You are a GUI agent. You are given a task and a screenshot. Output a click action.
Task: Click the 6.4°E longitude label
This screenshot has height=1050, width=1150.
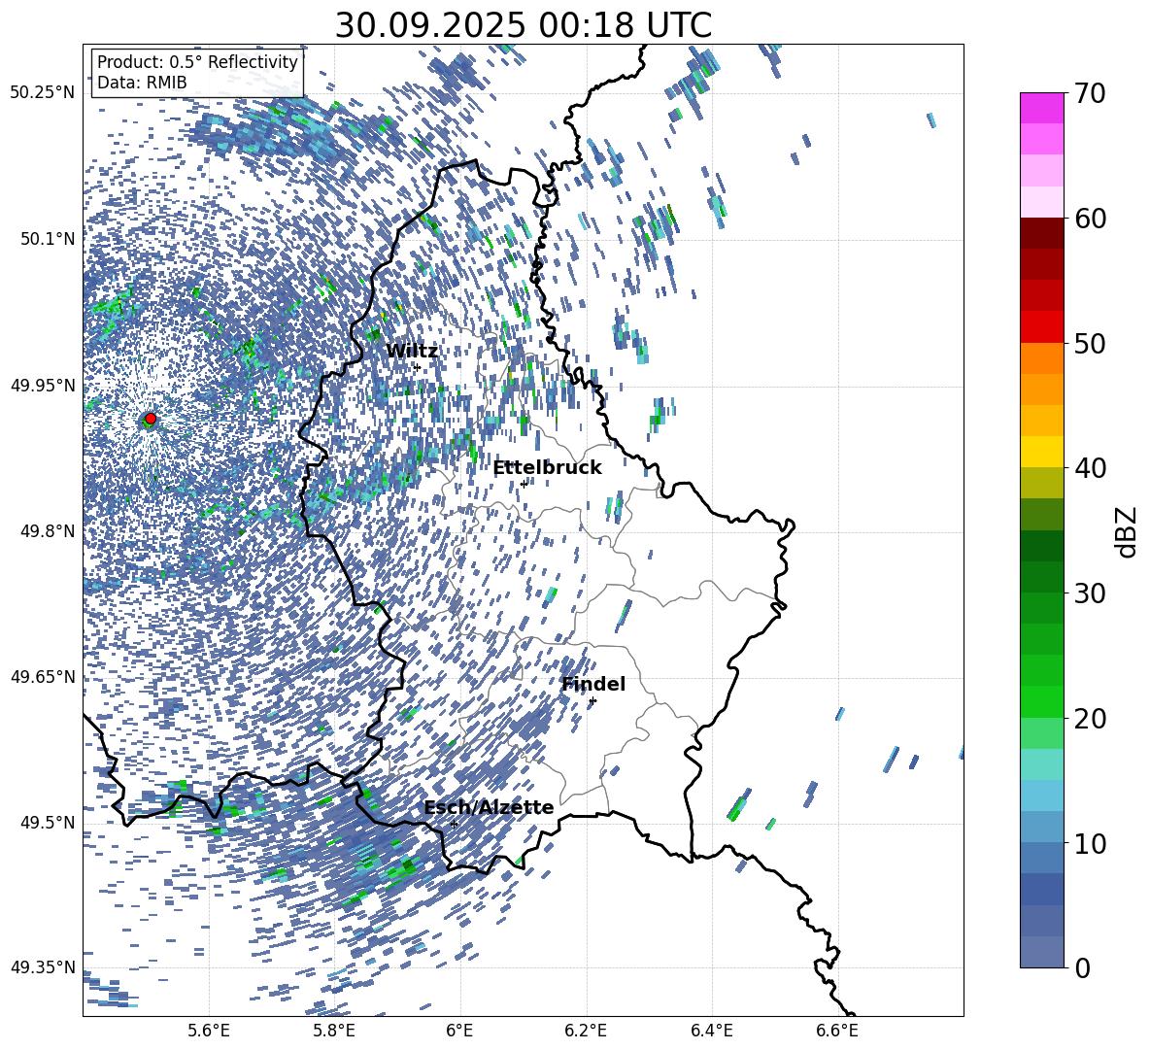(711, 1031)
